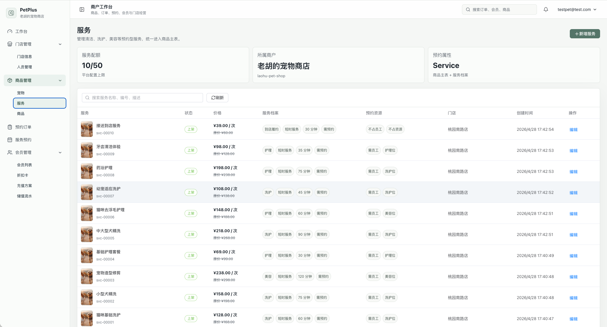607x327 pixels.
Task: Click the 商品管理 box icon
Action: pos(10,80)
